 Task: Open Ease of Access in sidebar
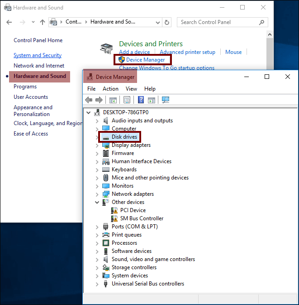tap(31, 134)
